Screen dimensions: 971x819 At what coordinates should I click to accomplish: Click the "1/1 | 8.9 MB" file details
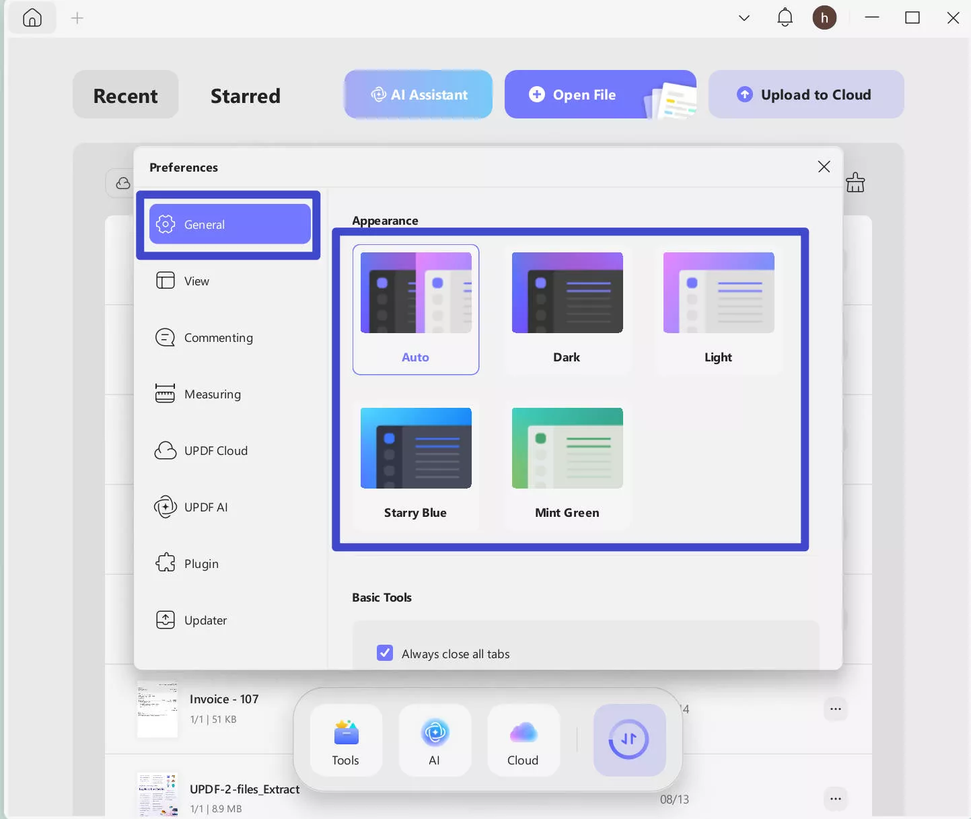[216, 809]
